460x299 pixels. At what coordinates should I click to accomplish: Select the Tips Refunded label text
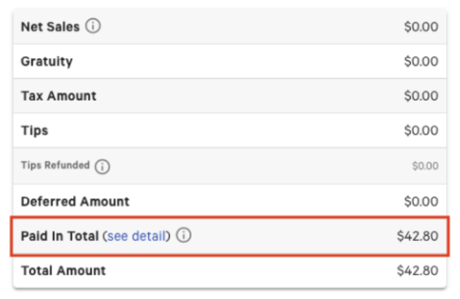55,165
